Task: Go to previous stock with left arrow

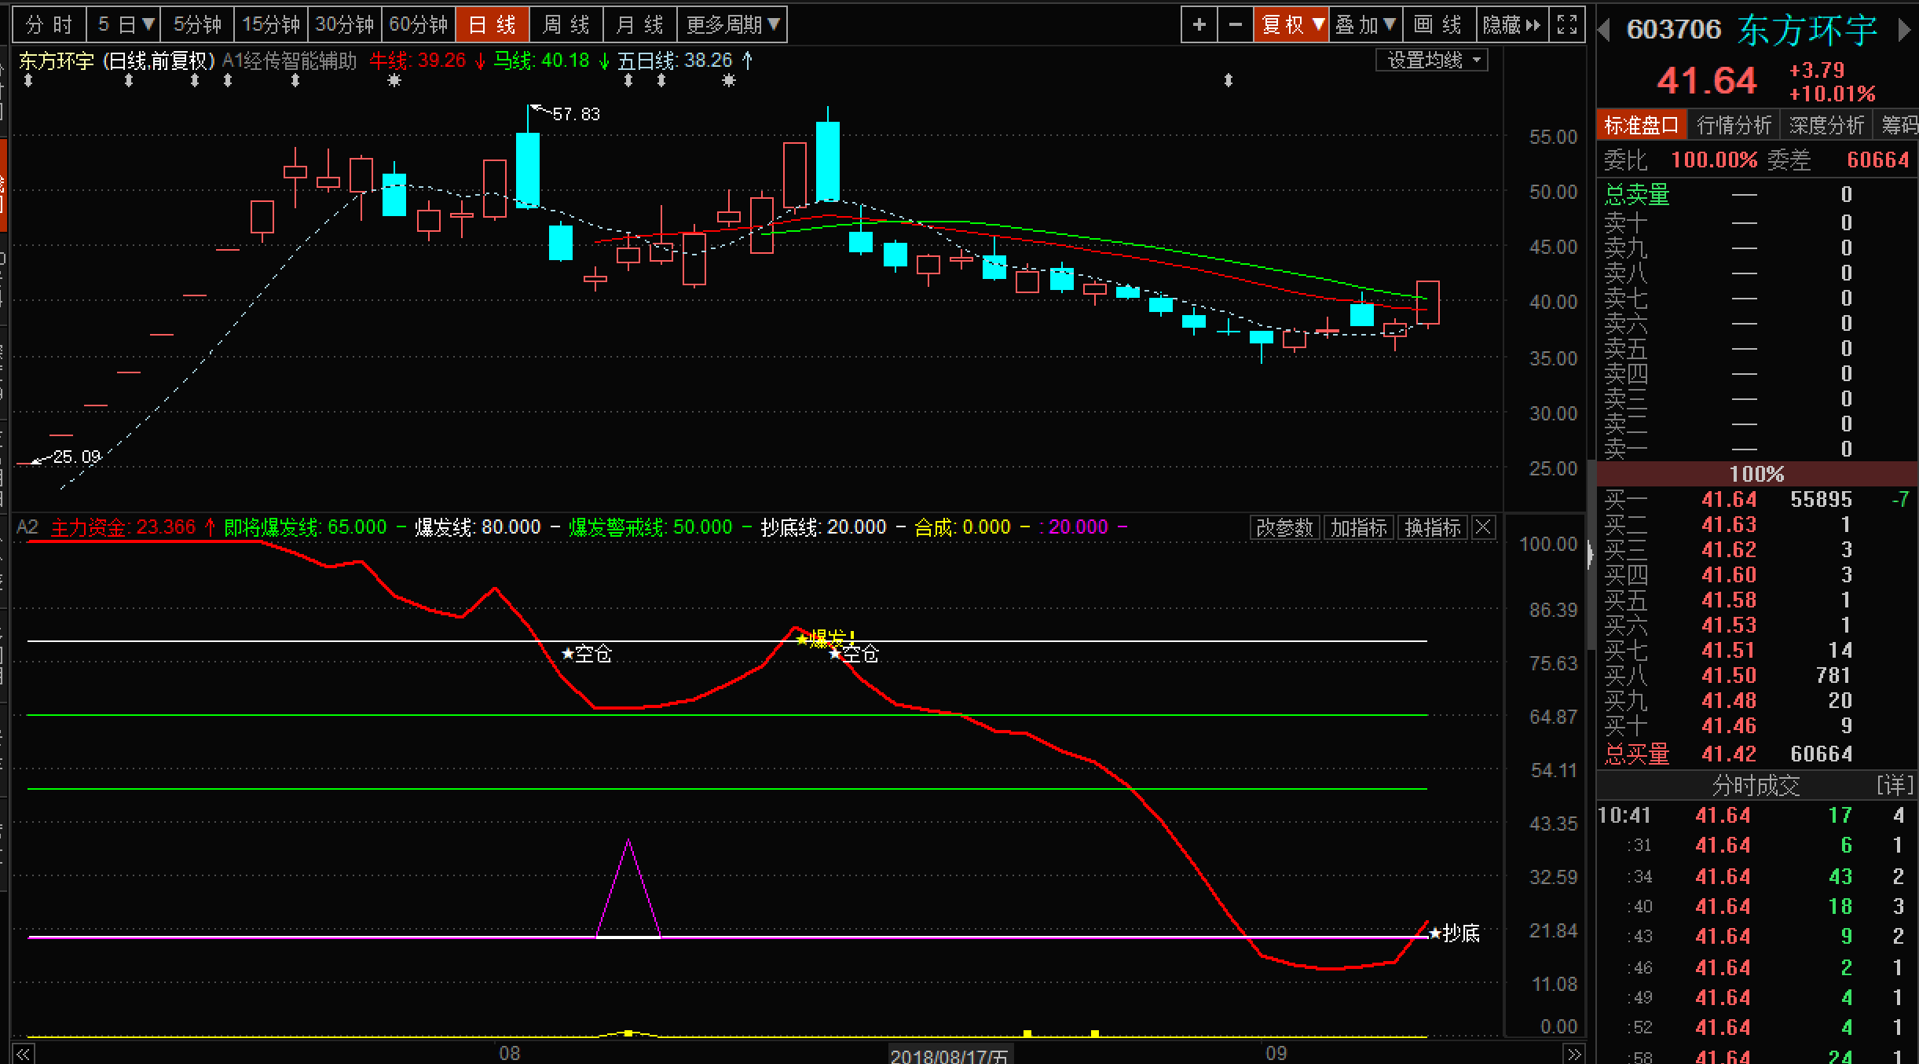Action: point(1606,30)
